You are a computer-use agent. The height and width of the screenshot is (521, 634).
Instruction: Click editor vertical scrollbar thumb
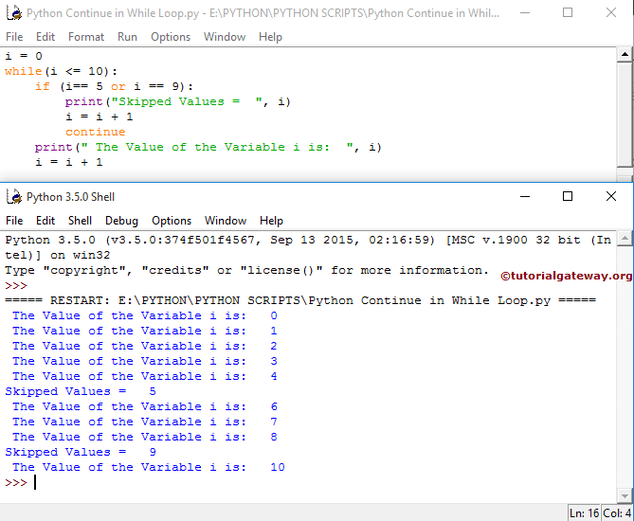625,114
